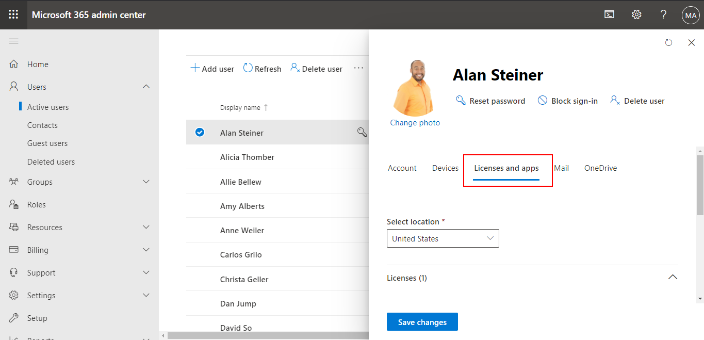Open more actions via the ellipsis icon
Screen dimensions: 704x340
pyautogui.click(x=358, y=68)
